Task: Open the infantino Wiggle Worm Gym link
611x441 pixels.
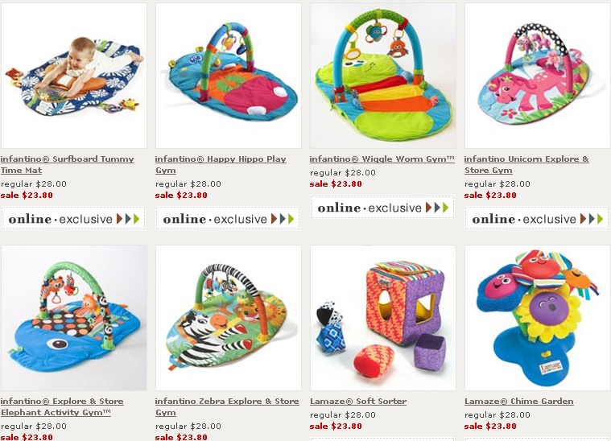Action: coord(382,159)
